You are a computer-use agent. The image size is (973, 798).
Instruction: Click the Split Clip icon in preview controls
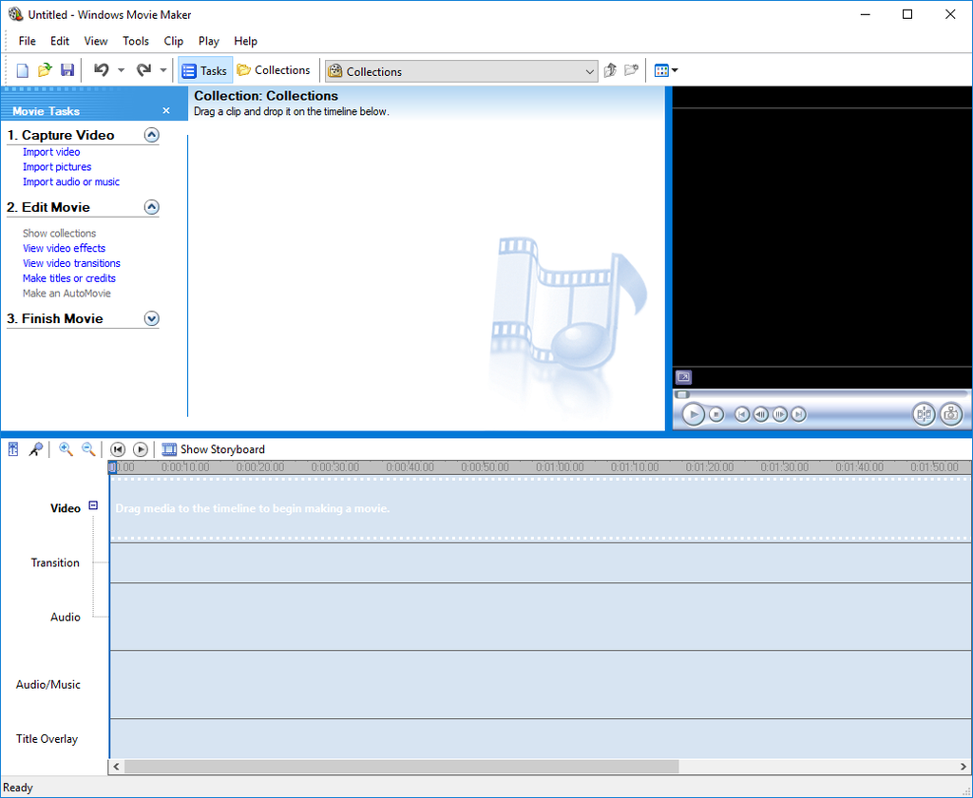(x=923, y=413)
